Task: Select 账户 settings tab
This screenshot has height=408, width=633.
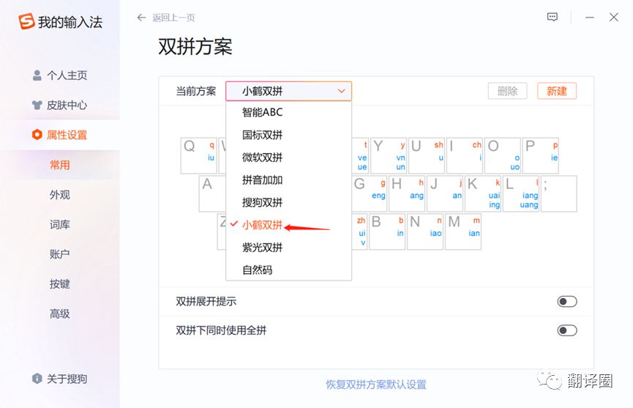Action: click(60, 254)
